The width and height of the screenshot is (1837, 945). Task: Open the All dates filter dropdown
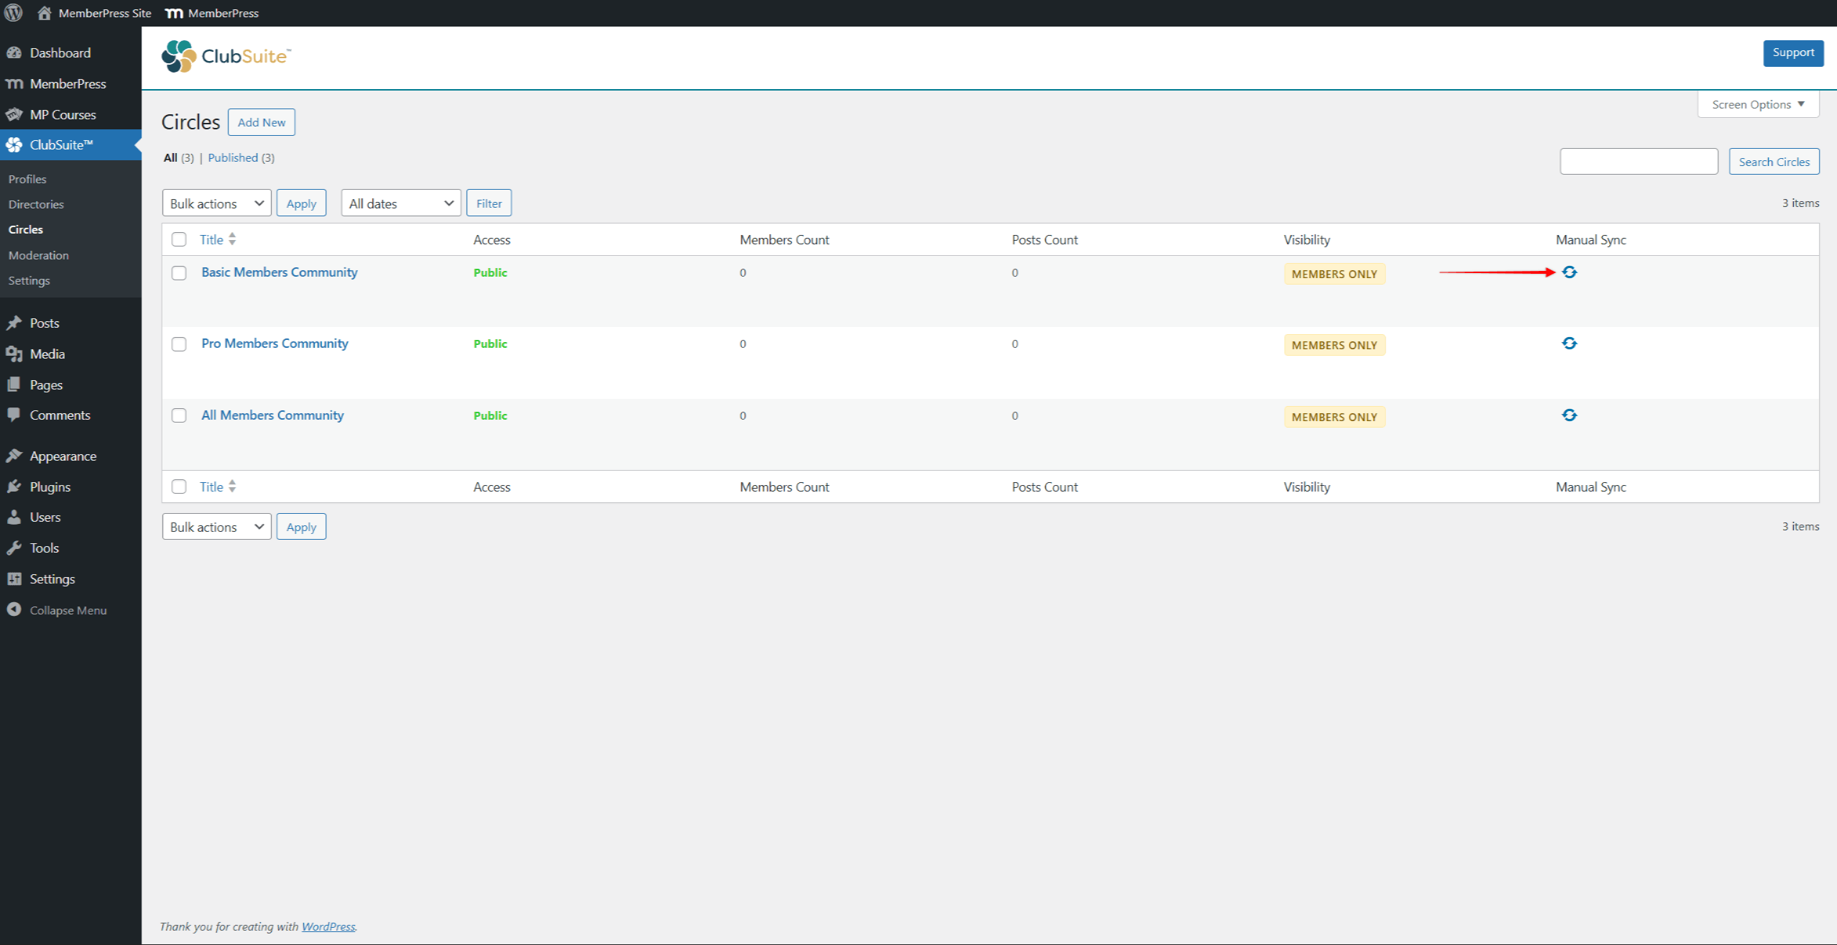pos(400,203)
